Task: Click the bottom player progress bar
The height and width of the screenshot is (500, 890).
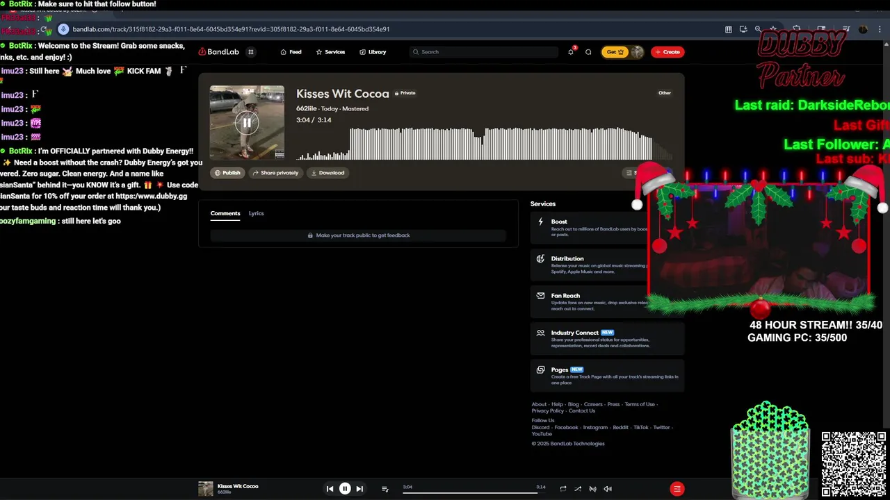Action: (x=474, y=492)
